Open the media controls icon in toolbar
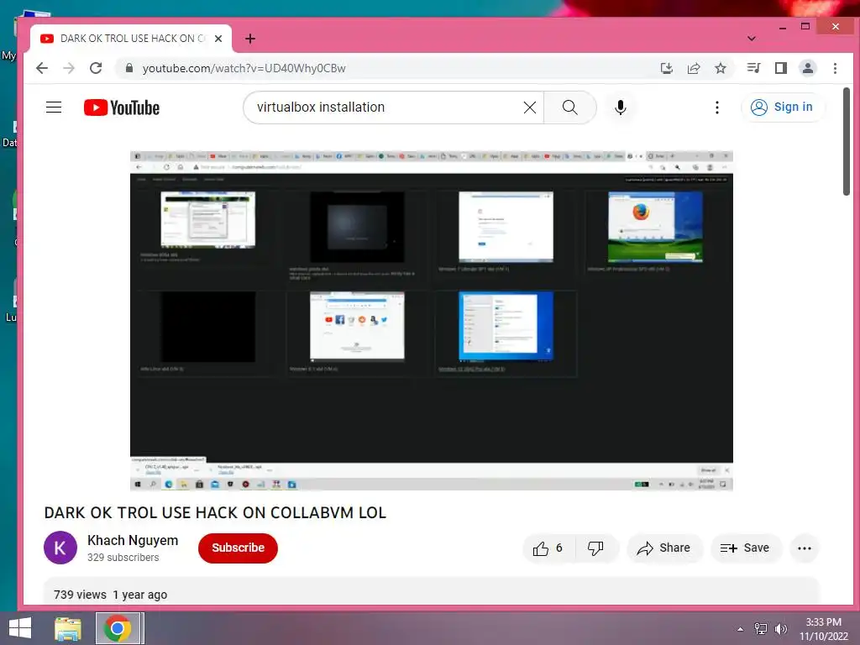This screenshot has height=645, width=860. 753,68
